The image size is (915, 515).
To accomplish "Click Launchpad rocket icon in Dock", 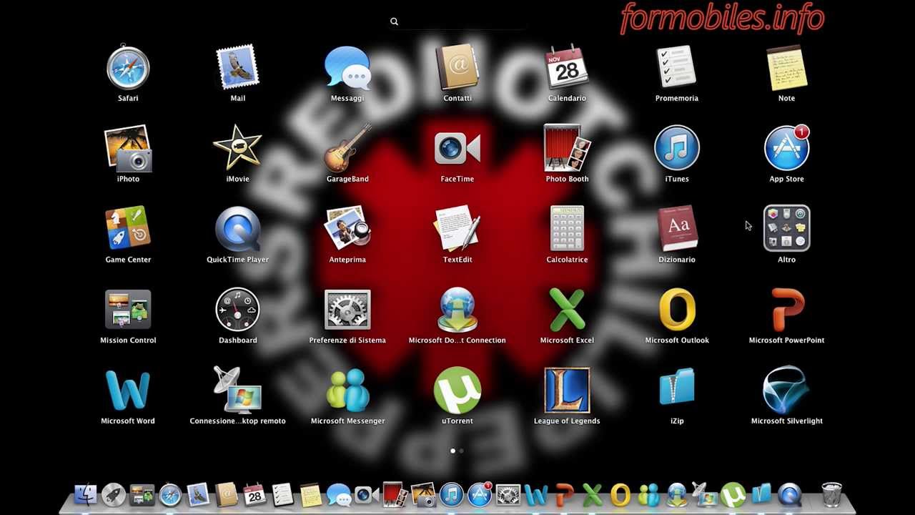I will 114,495.
